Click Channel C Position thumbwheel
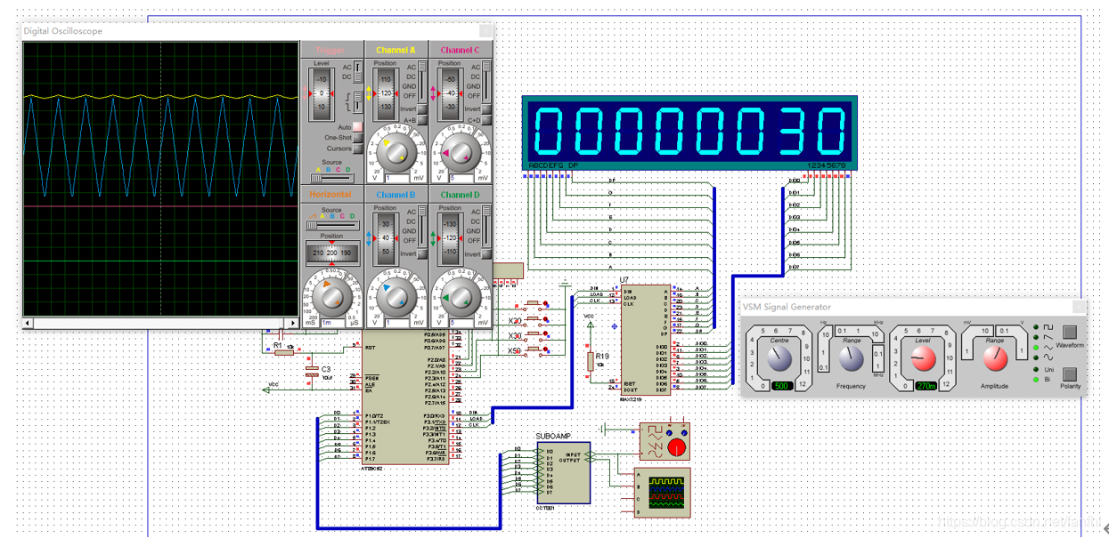Screen dimensions: 1109x538 click(449, 92)
